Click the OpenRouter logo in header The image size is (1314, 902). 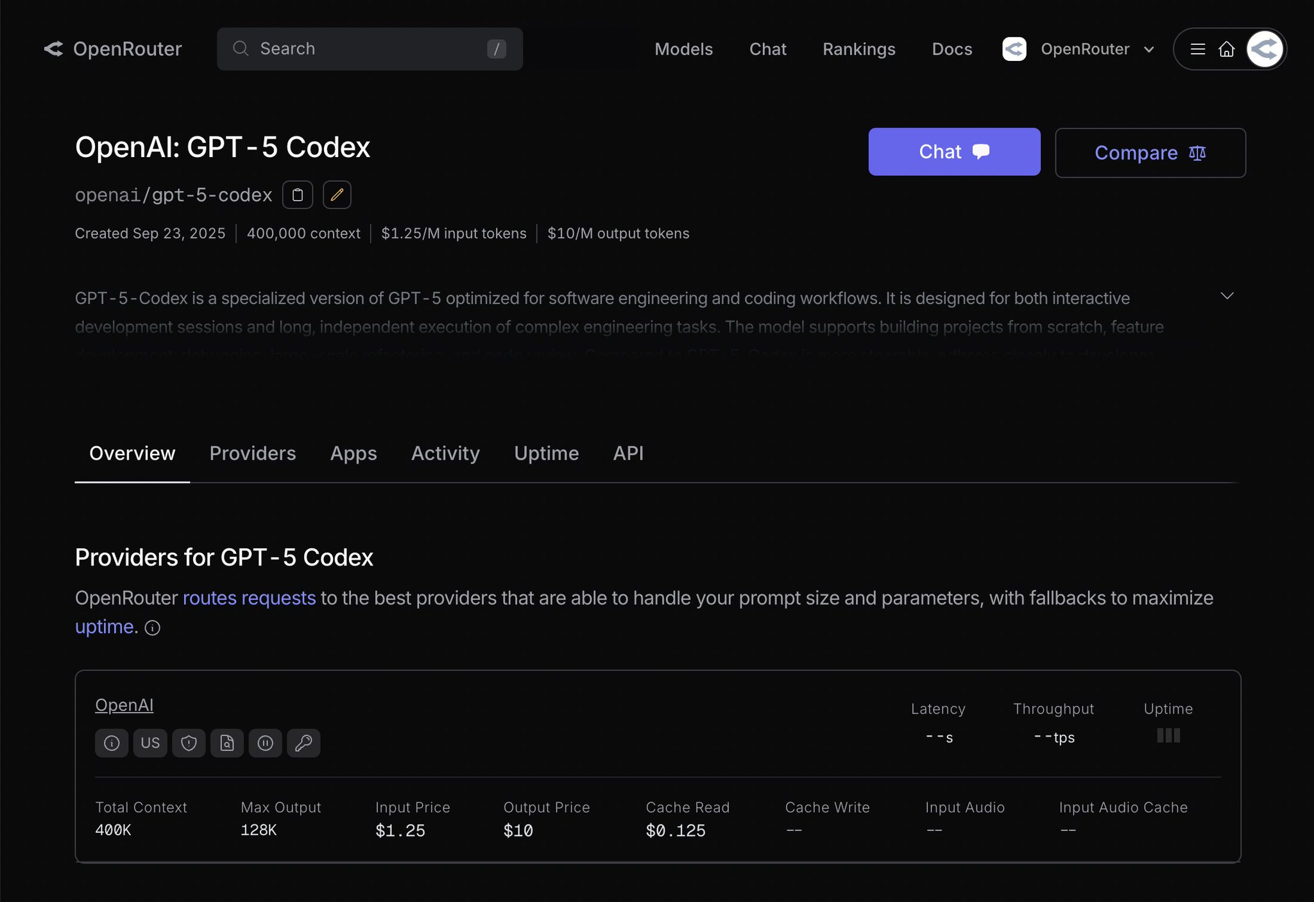pyautogui.click(x=113, y=49)
